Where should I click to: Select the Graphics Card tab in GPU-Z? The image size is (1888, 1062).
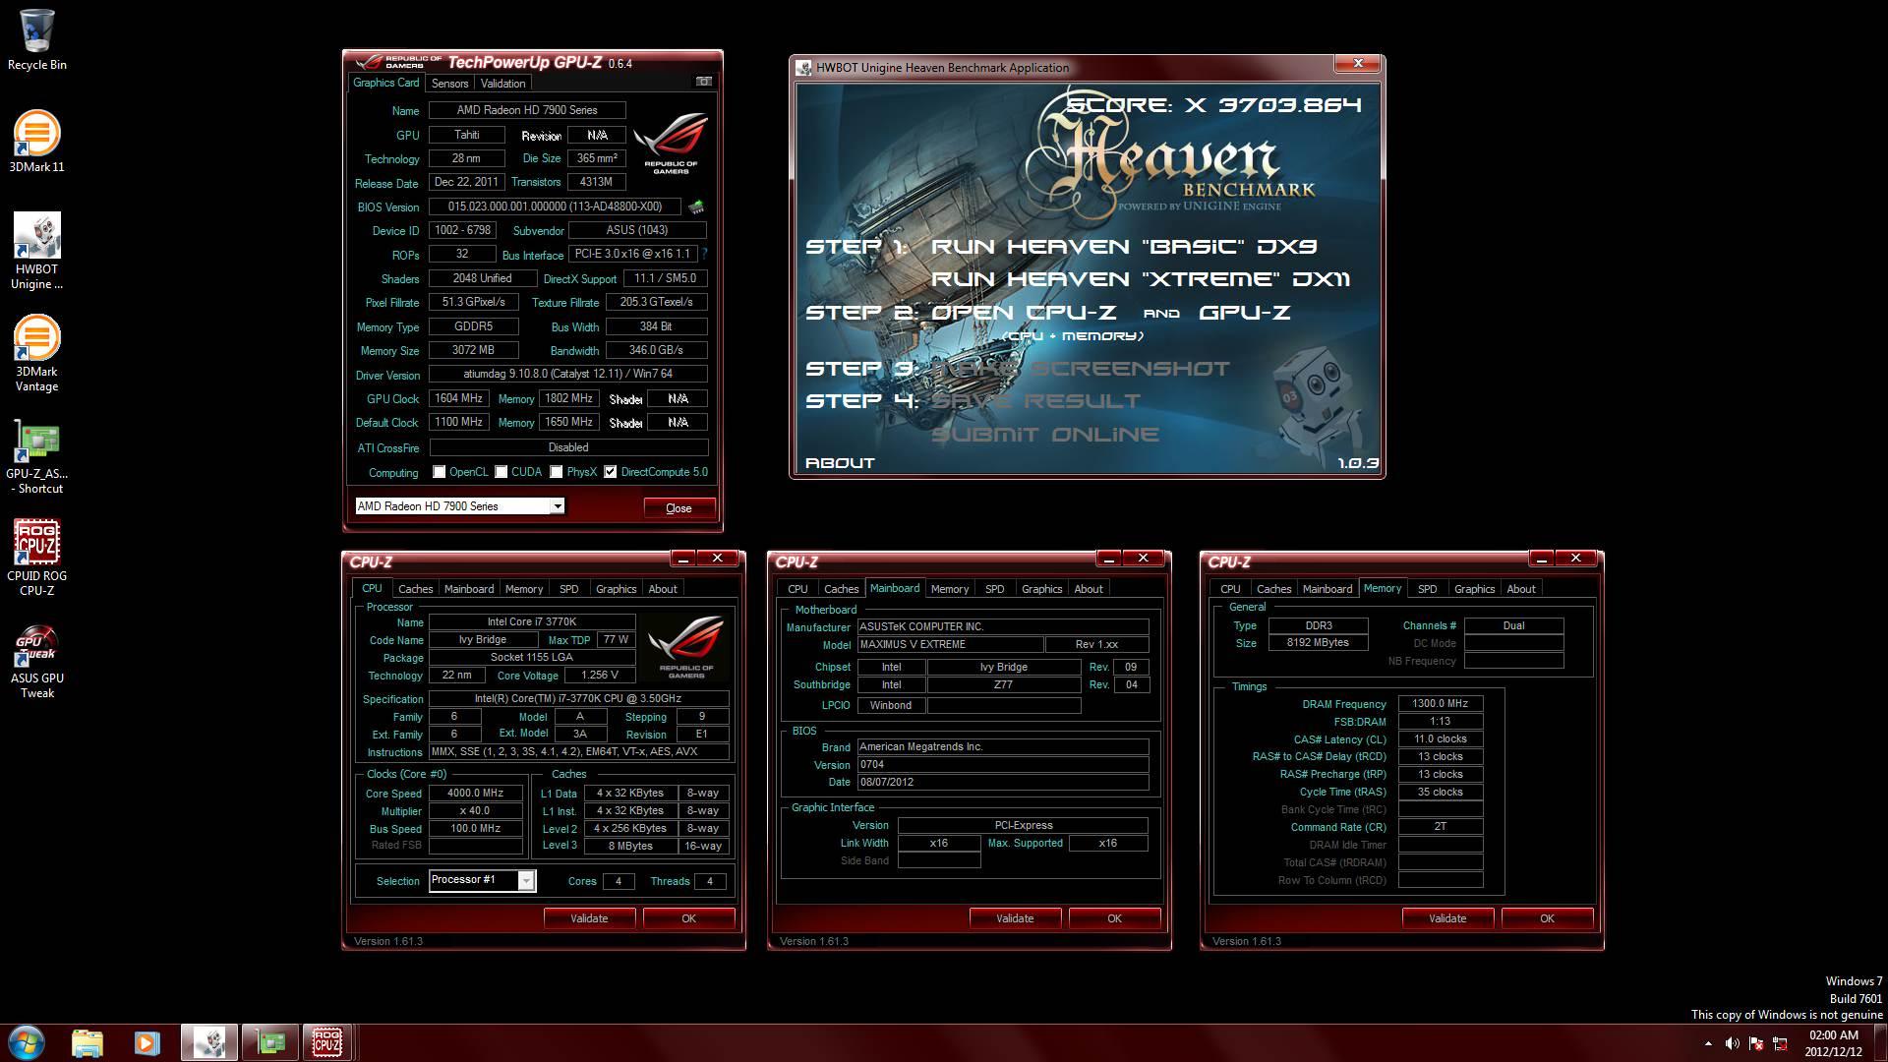(x=386, y=83)
